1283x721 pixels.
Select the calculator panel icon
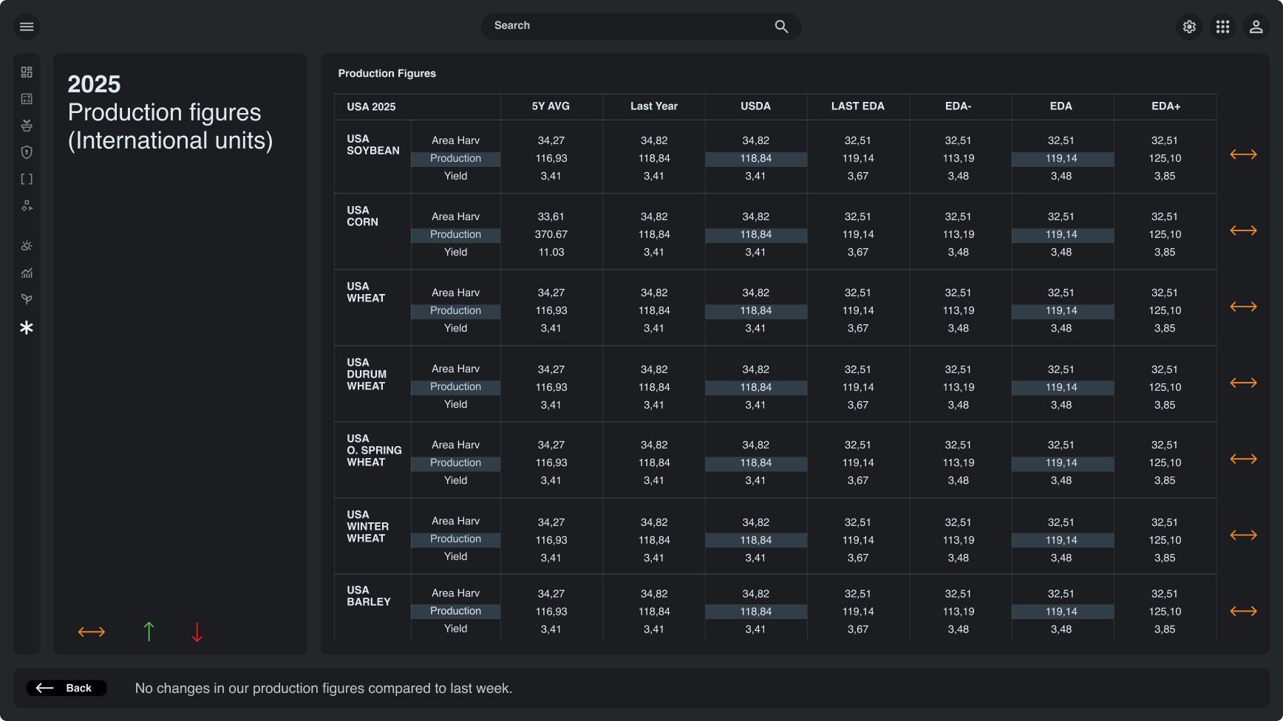click(x=27, y=98)
